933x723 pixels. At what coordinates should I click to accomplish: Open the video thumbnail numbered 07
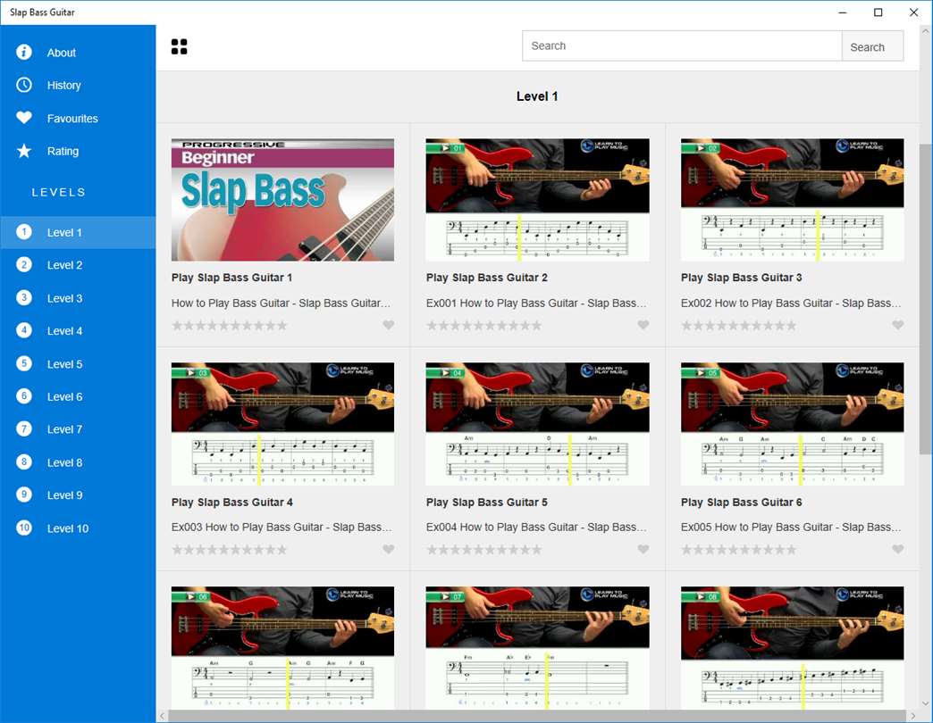[x=537, y=647]
